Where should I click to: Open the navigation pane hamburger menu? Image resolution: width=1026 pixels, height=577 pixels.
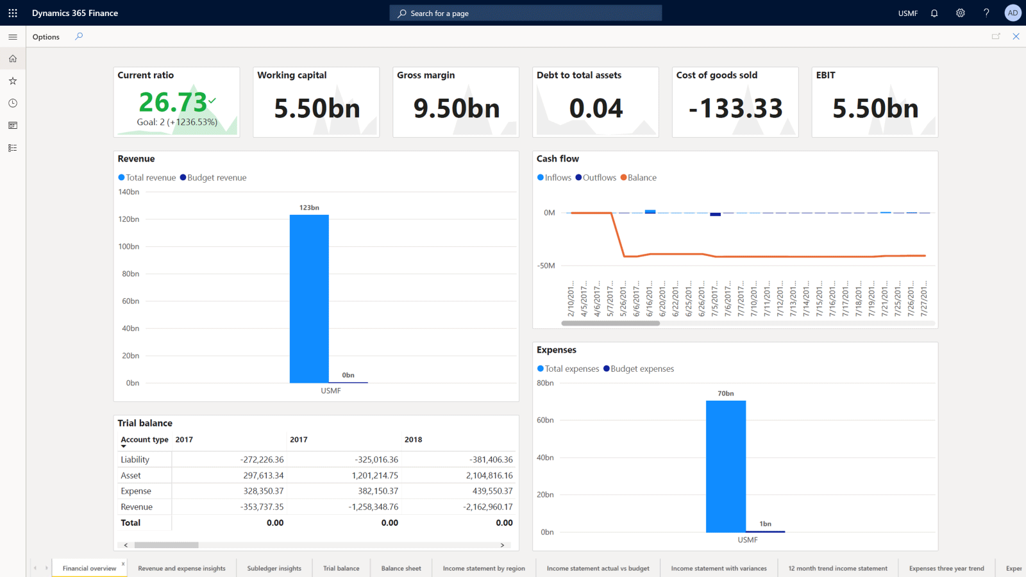(x=12, y=37)
